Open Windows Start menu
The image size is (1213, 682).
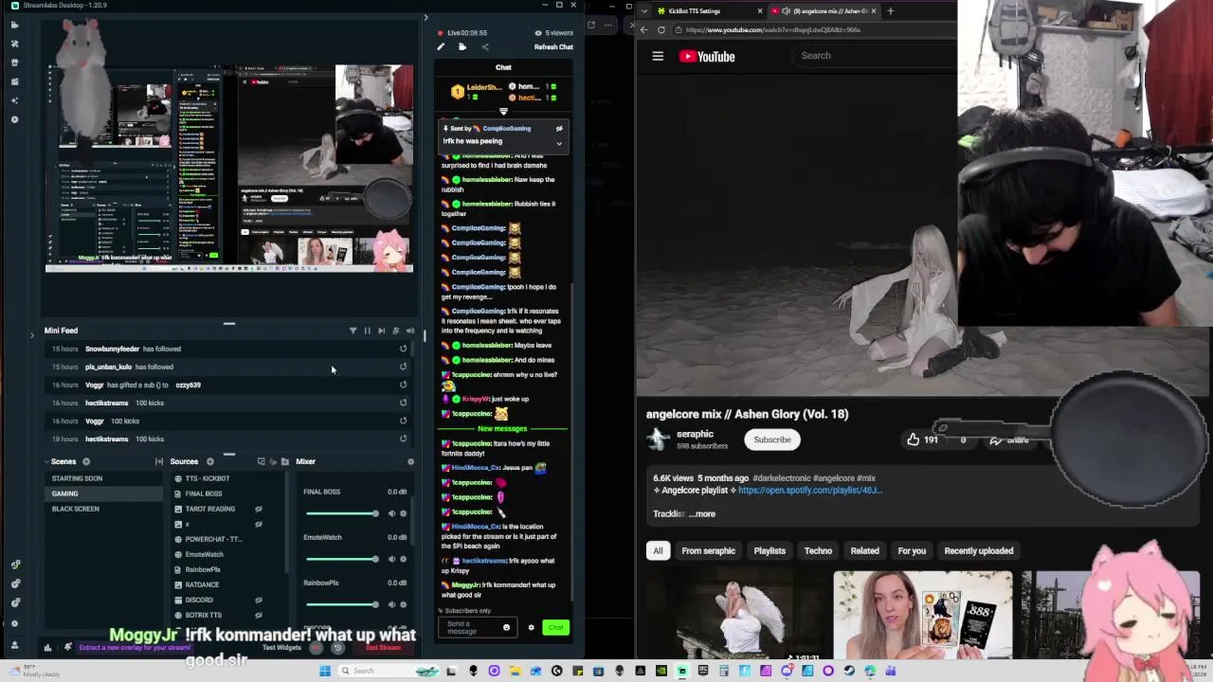(x=325, y=671)
